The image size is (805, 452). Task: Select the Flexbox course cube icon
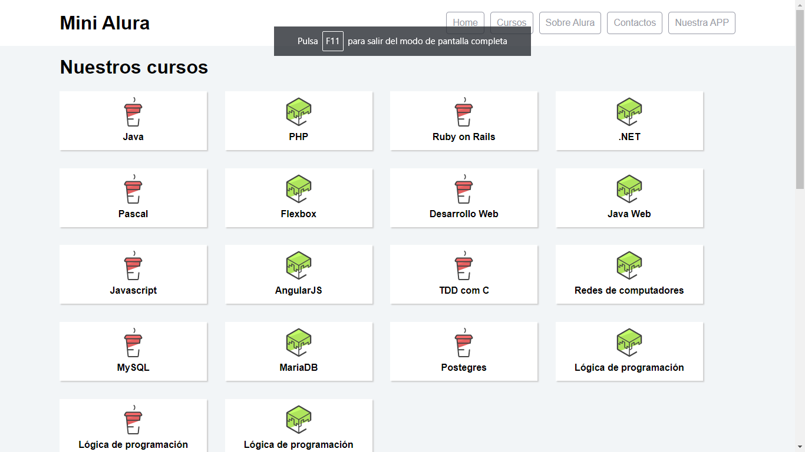299,189
